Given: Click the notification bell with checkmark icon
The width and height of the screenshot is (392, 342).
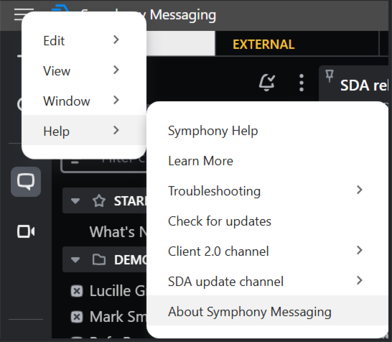Looking at the screenshot, I should click(267, 83).
